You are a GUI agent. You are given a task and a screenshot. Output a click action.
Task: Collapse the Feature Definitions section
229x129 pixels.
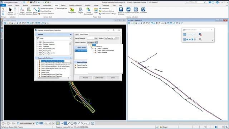pos(71,58)
